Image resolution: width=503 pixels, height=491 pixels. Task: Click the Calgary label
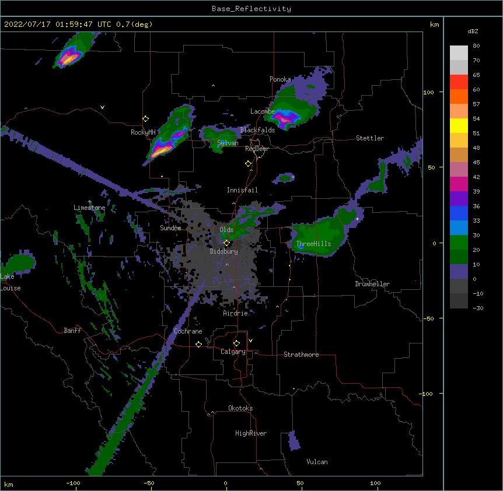233,352
